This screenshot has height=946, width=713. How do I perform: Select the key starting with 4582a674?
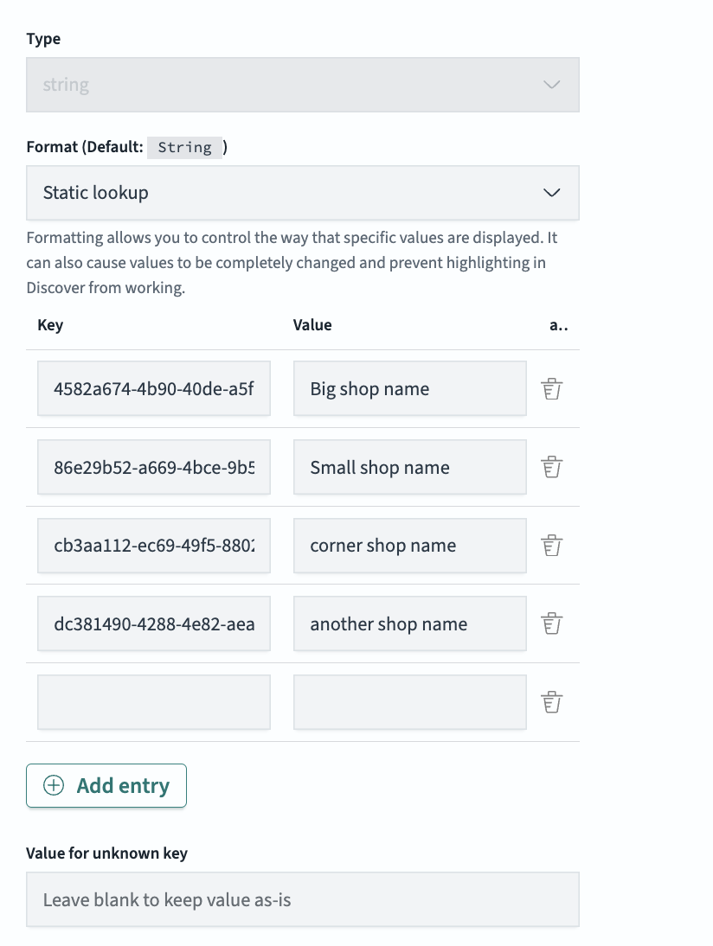point(153,388)
